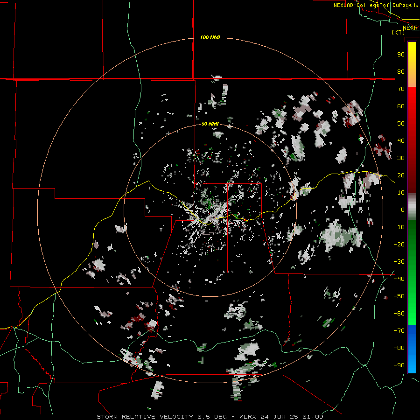This screenshot has width=420, height=420.
Task: Click the -30 label on the velocity scale
Action: click(x=399, y=262)
